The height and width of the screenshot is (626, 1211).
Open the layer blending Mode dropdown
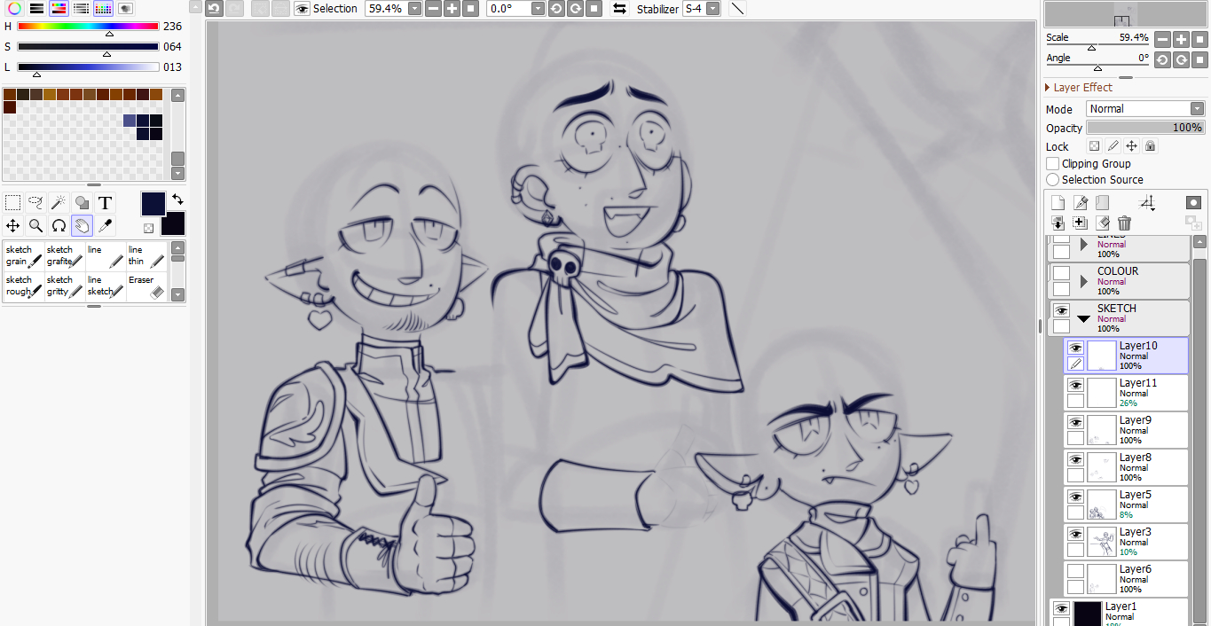point(1145,109)
